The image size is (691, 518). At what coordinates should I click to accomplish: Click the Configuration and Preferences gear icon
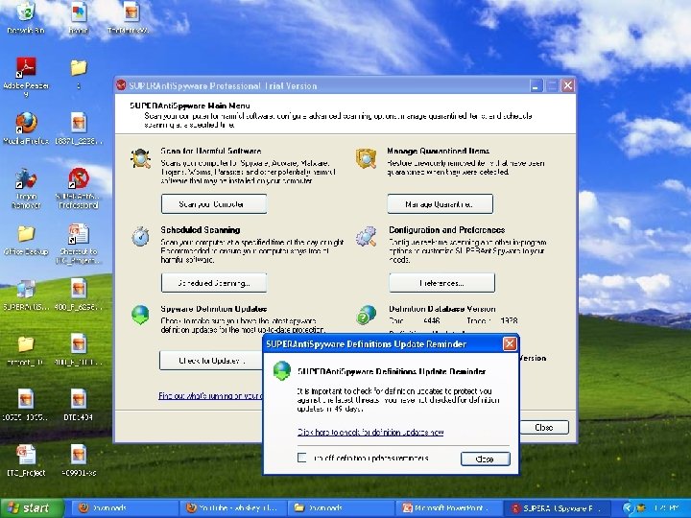point(367,237)
